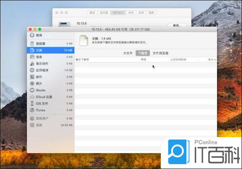This screenshot has width=242, height=169.
Task: Switch to the 大文件 tab
Action: click(x=128, y=53)
